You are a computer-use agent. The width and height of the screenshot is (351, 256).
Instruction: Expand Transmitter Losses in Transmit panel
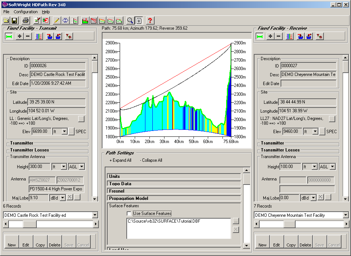coord(48,150)
